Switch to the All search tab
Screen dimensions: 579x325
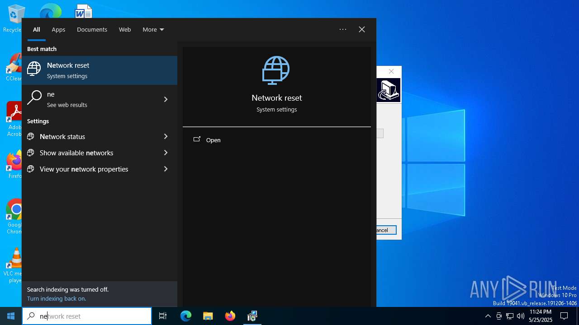37,29
